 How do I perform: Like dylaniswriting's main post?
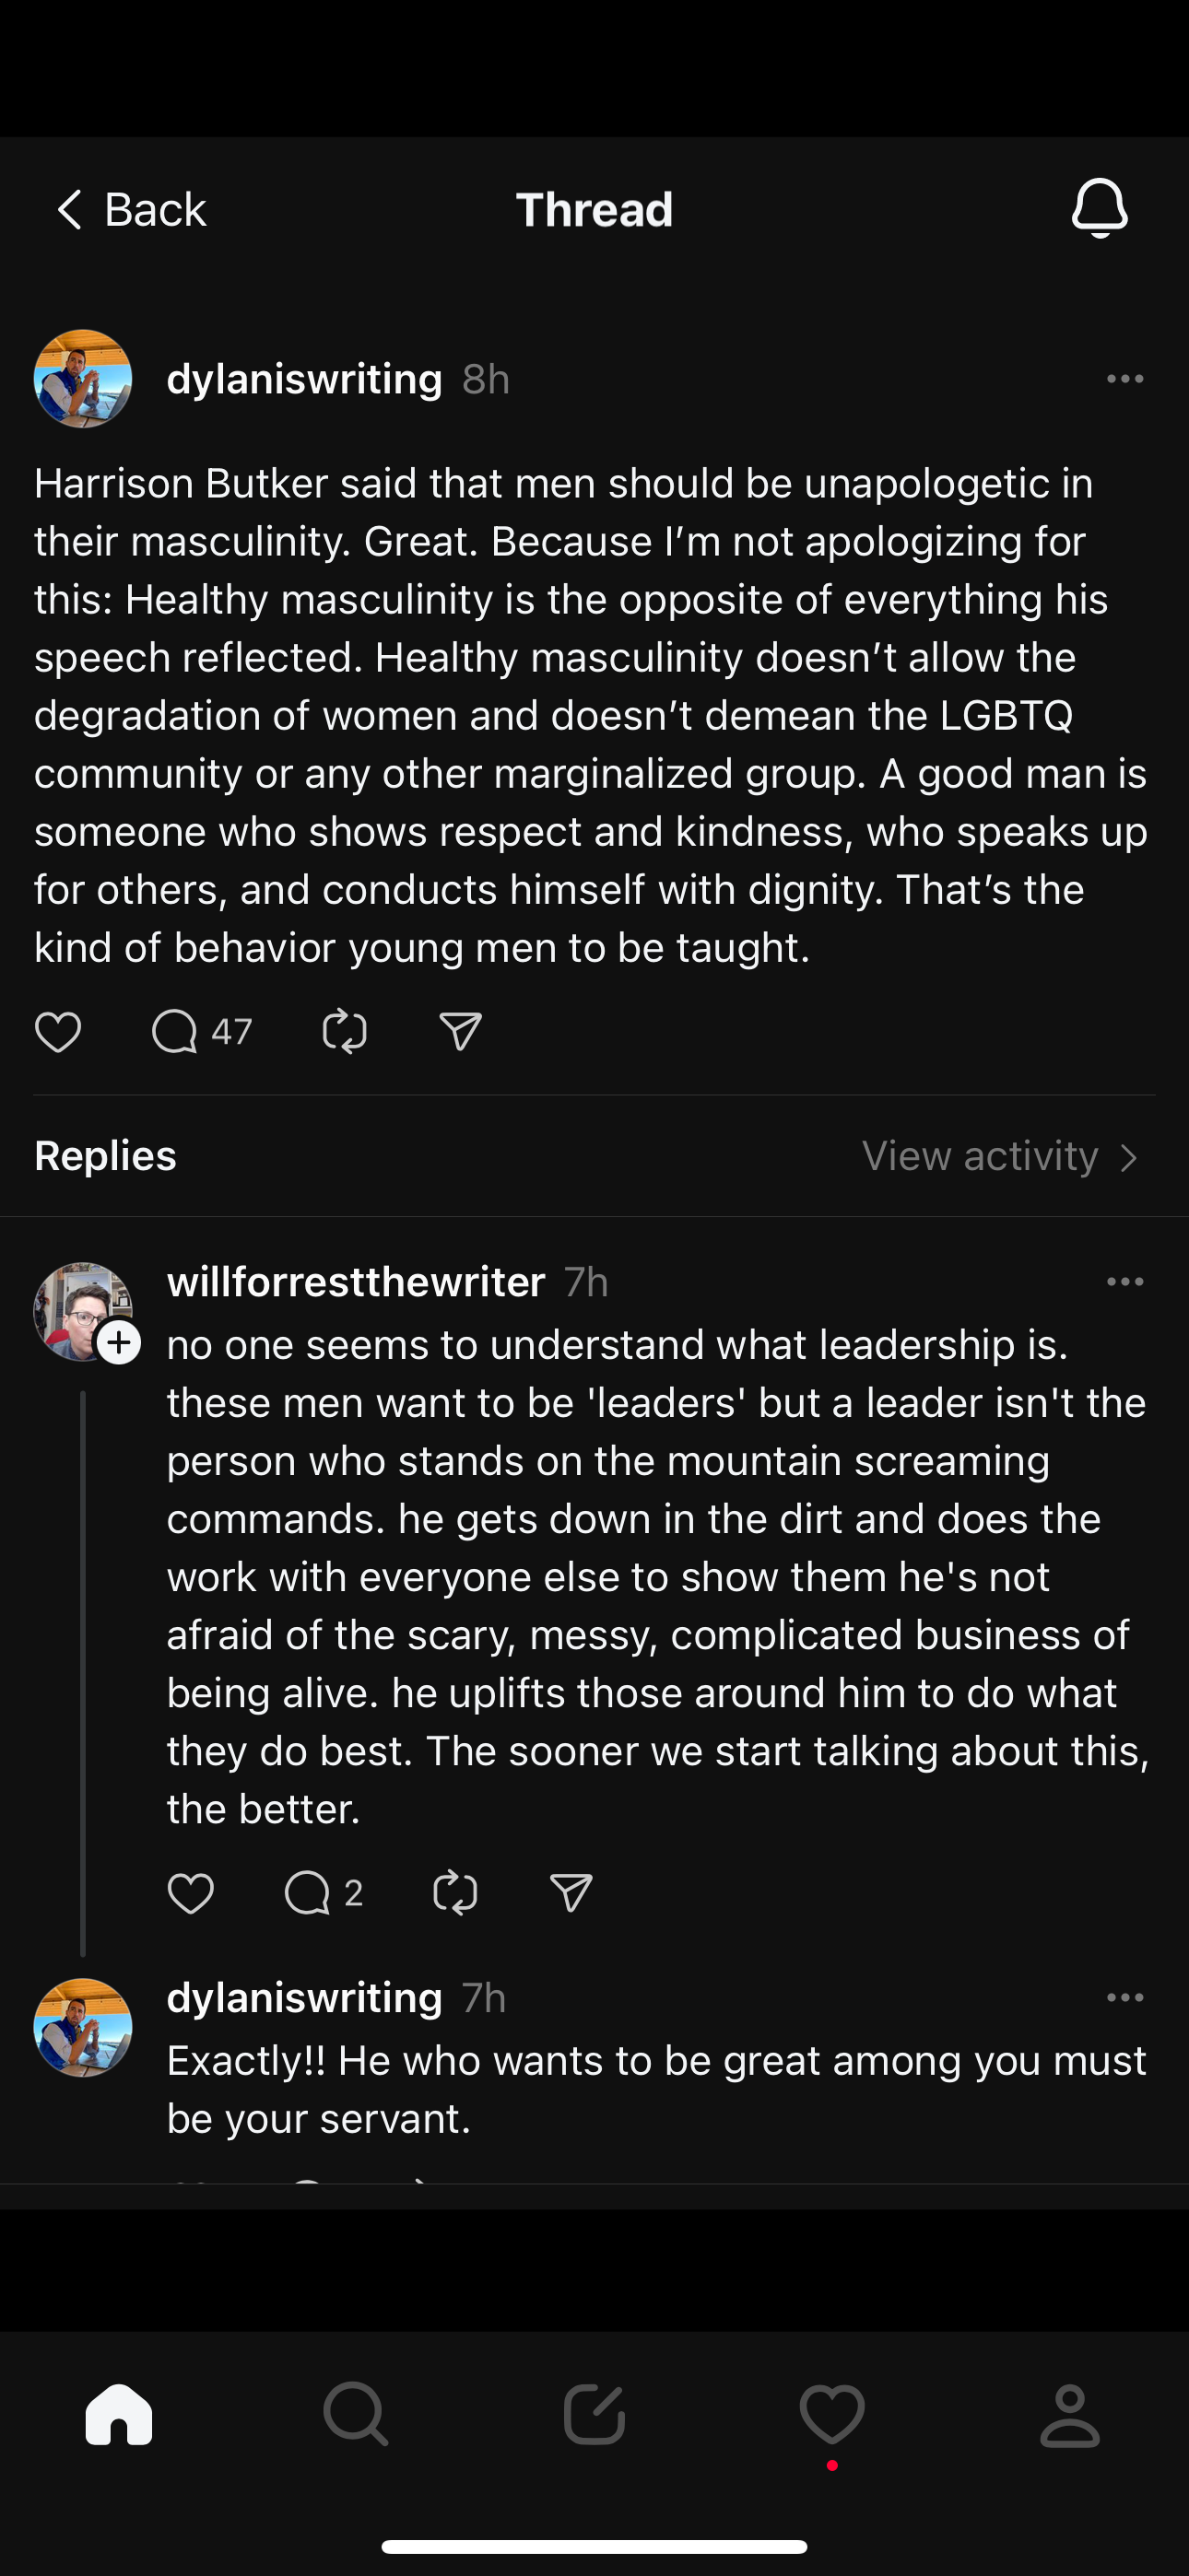[x=58, y=1031]
